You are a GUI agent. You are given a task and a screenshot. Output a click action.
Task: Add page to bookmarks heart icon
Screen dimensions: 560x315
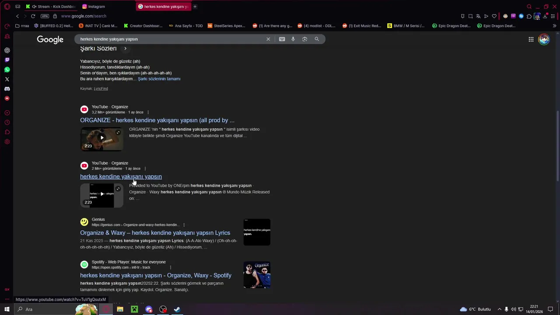494,16
